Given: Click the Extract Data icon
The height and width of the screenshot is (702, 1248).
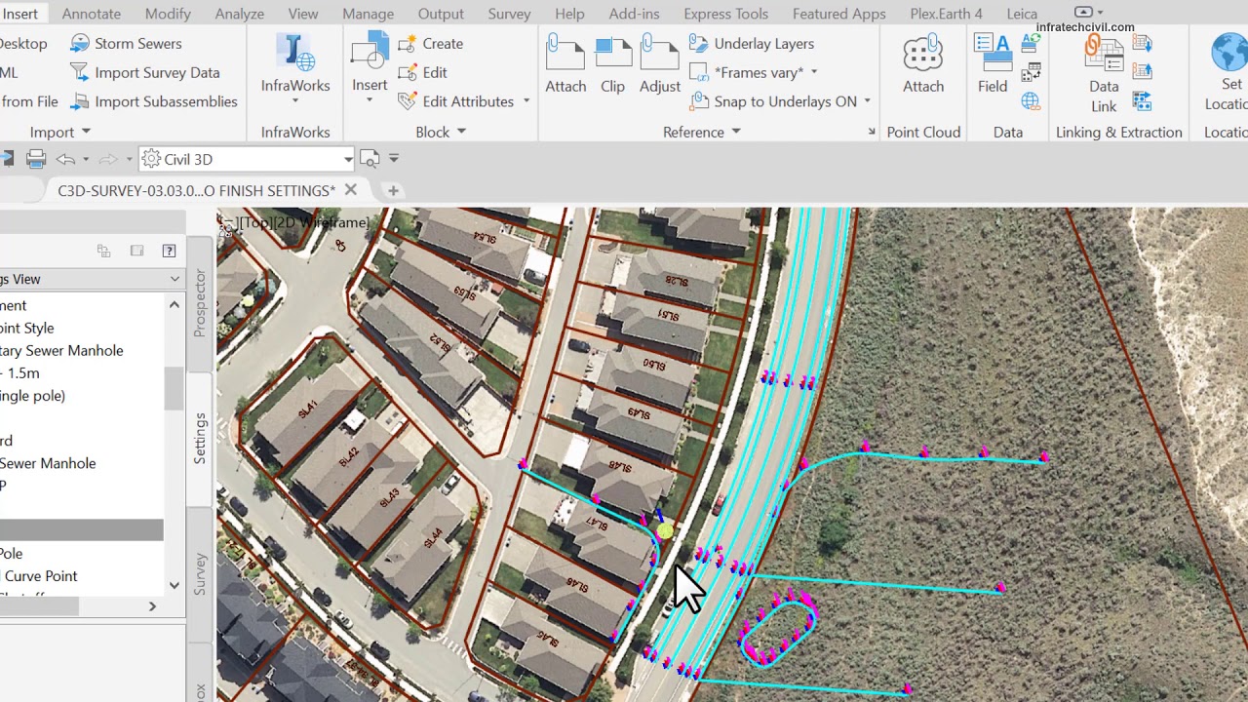Looking at the screenshot, I should [1143, 101].
